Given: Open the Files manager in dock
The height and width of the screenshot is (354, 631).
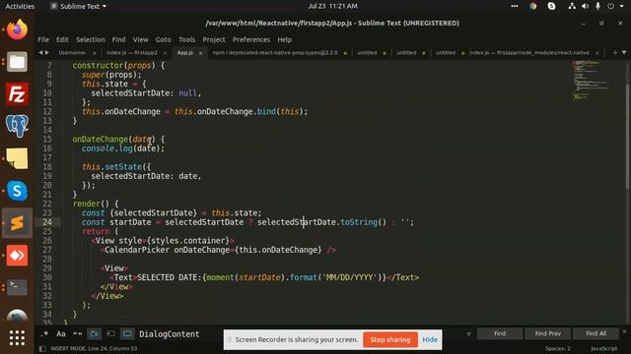Looking at the screenshot, I should [x=17, y=61].
